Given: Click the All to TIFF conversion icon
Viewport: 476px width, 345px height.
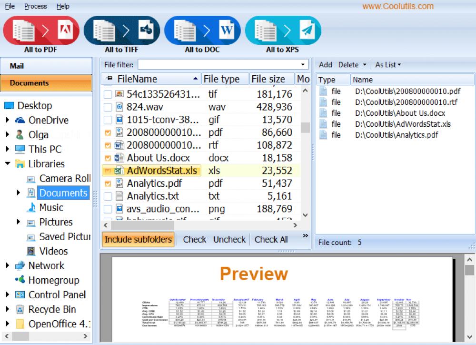Looking at the screenshot, I should [121, 30].
